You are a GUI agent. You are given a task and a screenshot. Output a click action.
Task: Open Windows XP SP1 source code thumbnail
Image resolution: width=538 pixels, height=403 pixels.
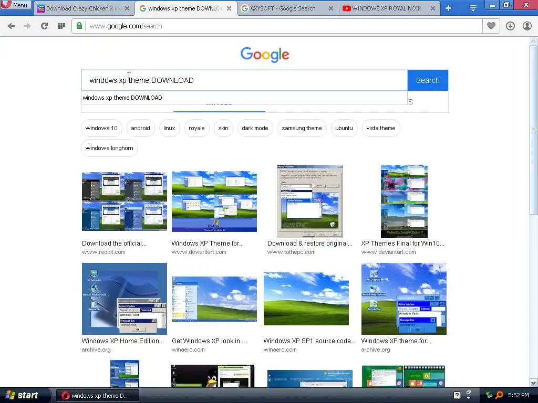(x=306, y=299)
